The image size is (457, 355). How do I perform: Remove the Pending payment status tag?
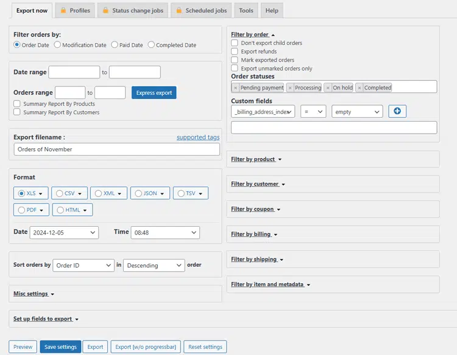[x=235, y=88]
